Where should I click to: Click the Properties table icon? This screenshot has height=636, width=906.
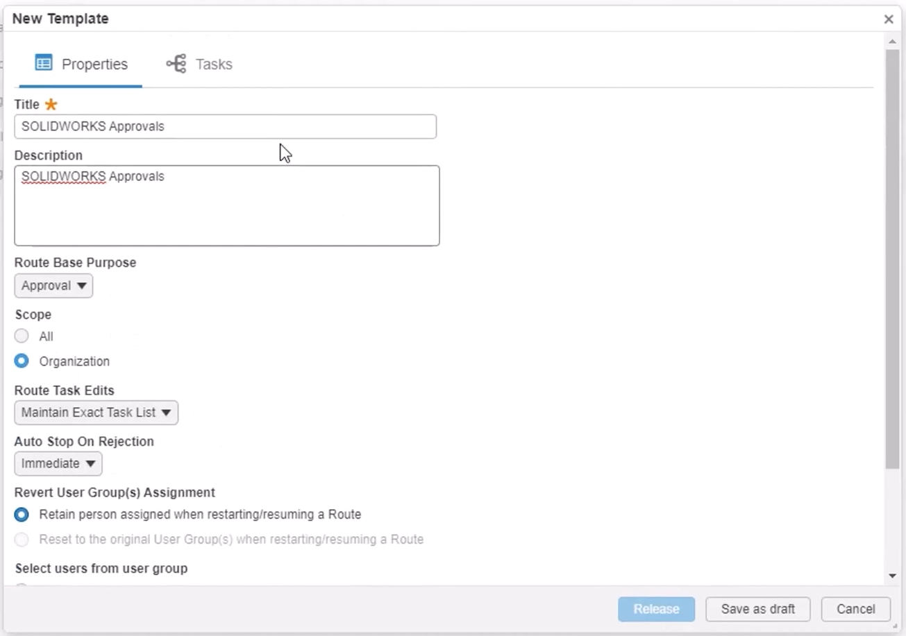(44, 62)
